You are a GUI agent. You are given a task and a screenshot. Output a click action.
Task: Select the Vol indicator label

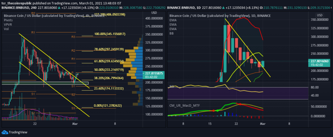point(6,29)
